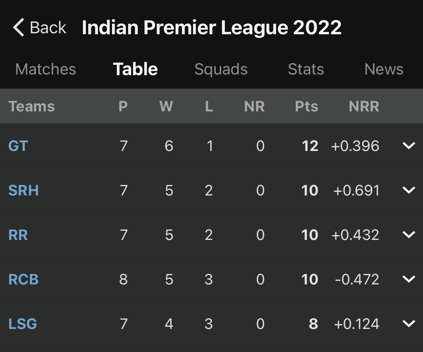423x352 pixels.
Task: Open the SRH team link
Action: 23,191
